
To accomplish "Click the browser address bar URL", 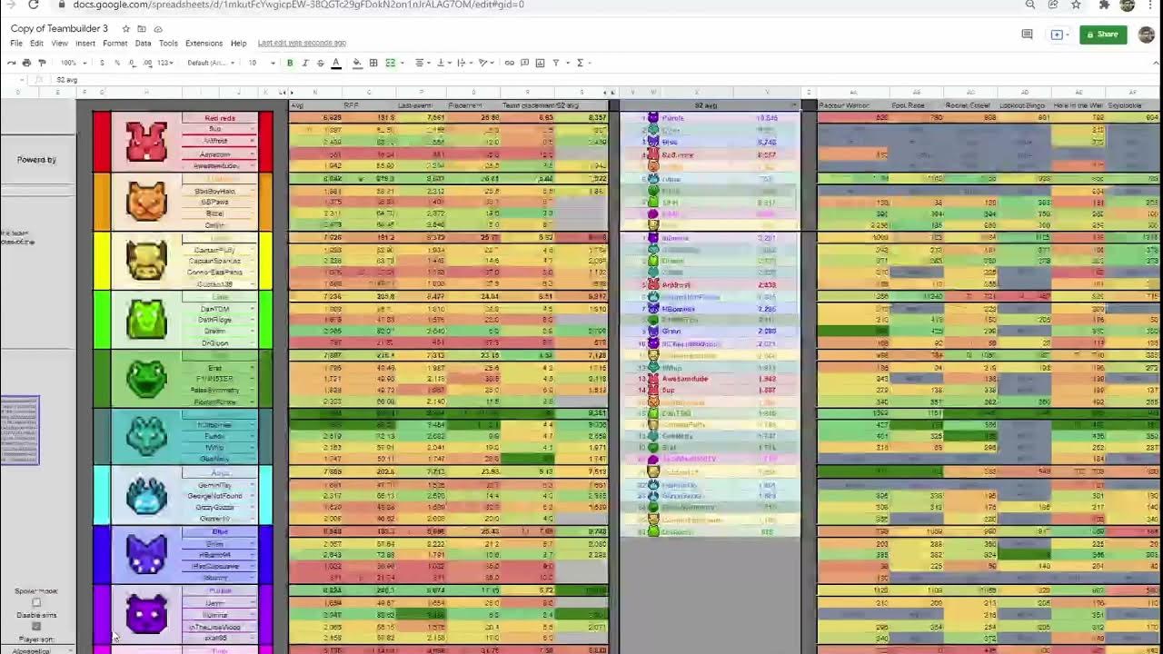I will [298, 5].
